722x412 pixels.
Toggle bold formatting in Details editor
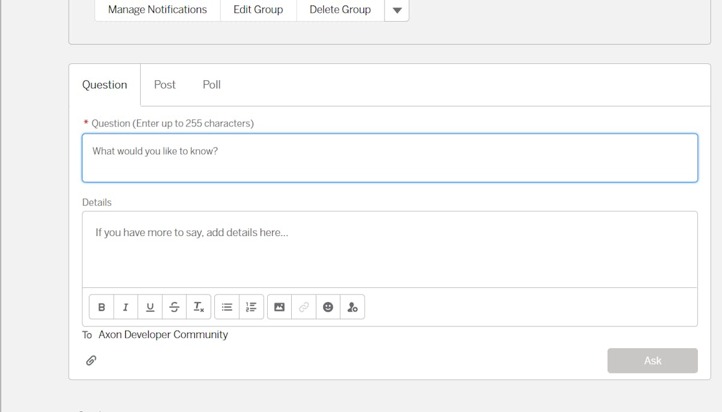[x=102, y=307]
